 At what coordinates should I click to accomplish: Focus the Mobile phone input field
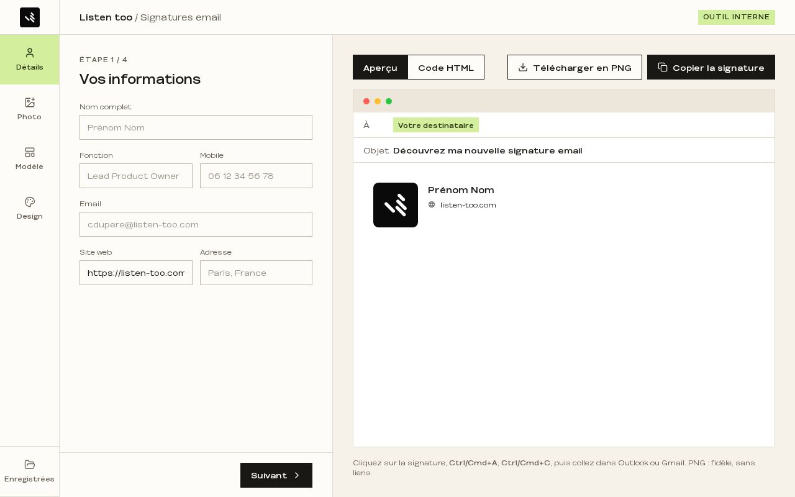(x=256, y=176)
